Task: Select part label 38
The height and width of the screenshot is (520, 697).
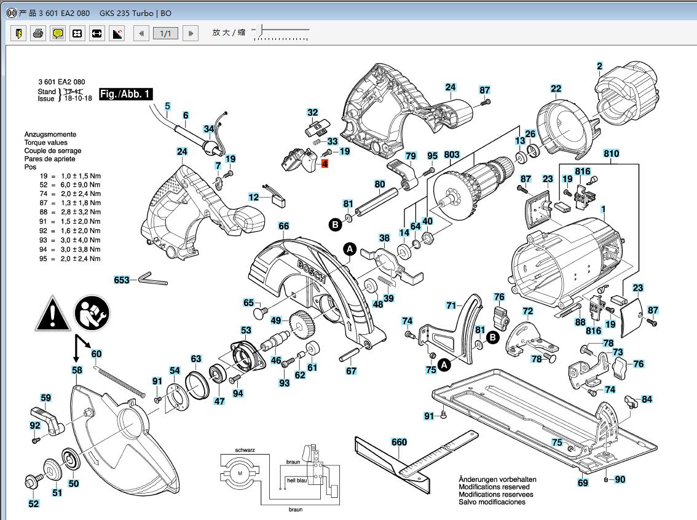Action: [385, 238]
